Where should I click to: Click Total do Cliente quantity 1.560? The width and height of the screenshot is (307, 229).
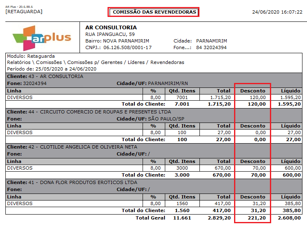(182, 210)
